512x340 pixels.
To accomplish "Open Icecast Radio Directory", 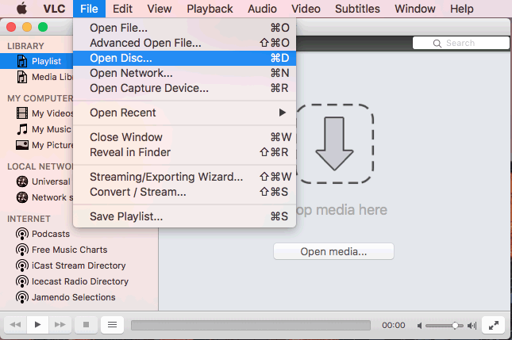I will click(80, 281).
